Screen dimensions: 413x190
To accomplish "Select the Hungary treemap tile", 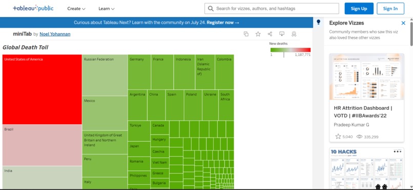I will click(160, 141).
